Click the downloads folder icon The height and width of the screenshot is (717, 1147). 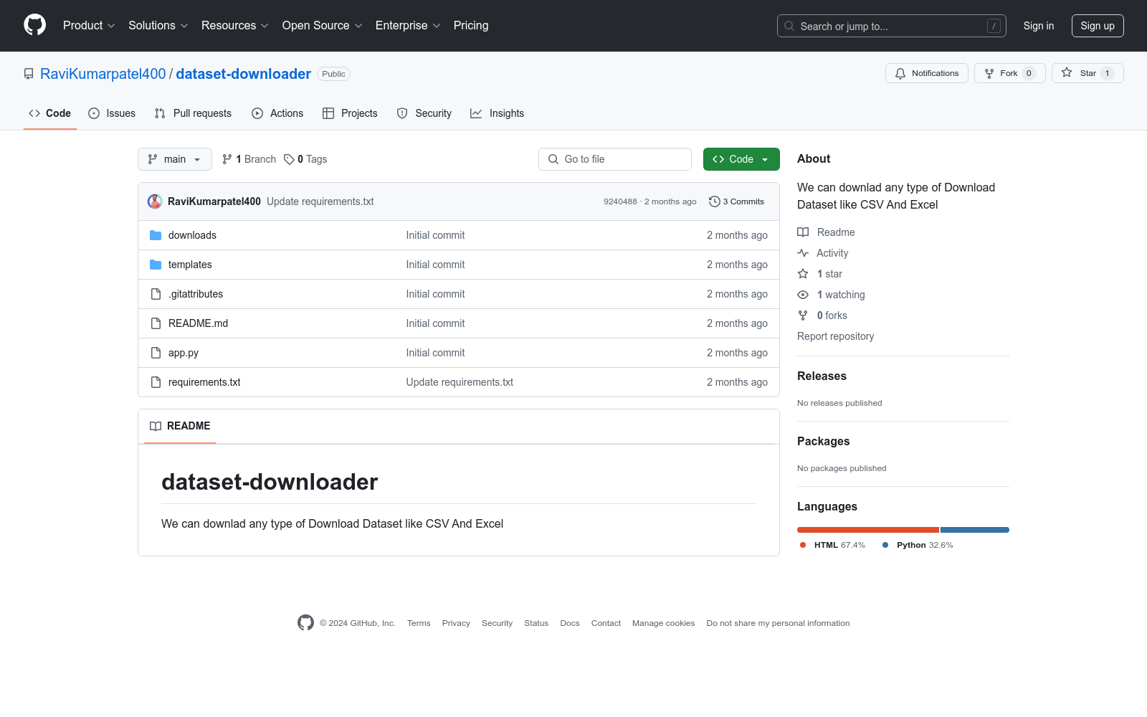coord(156,235)
